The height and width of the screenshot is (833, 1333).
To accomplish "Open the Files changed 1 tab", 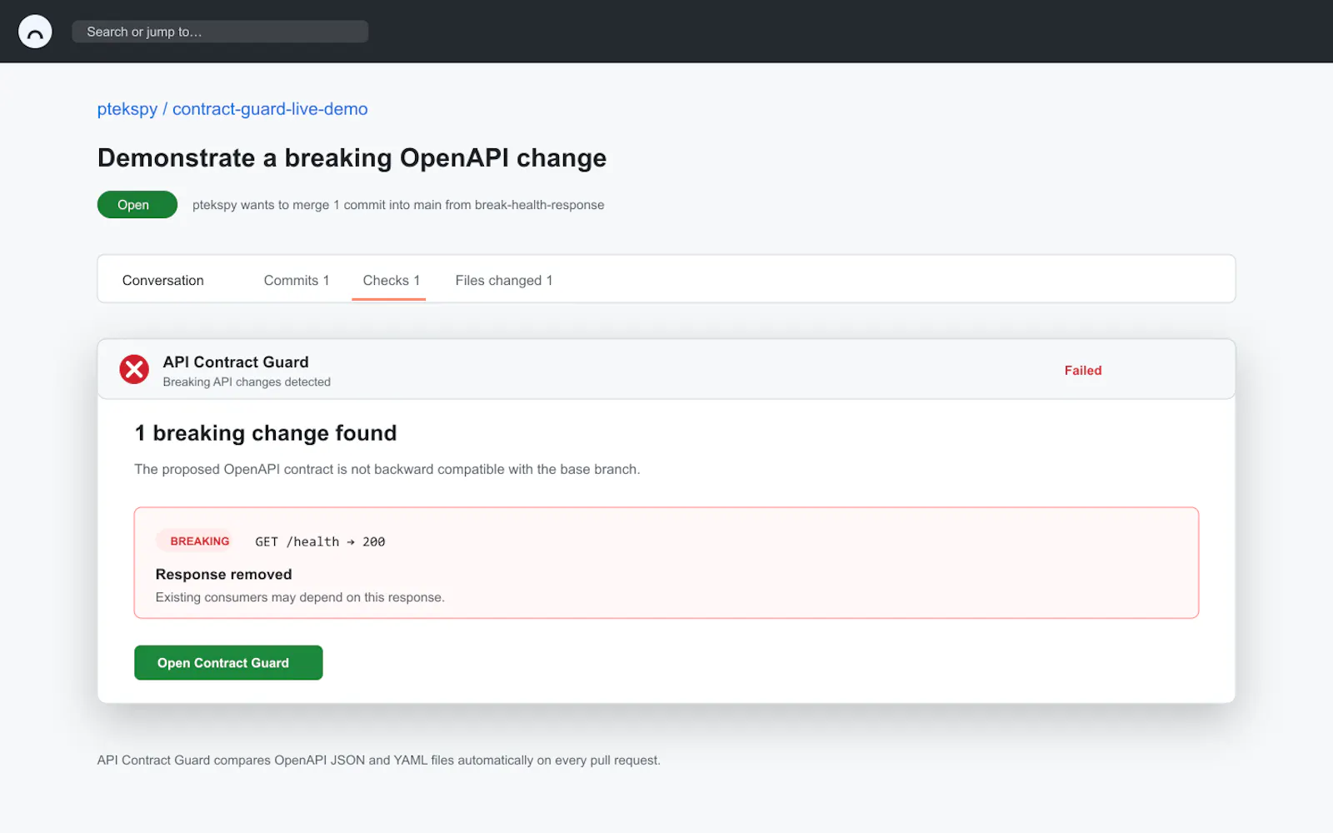I will 504,281.
